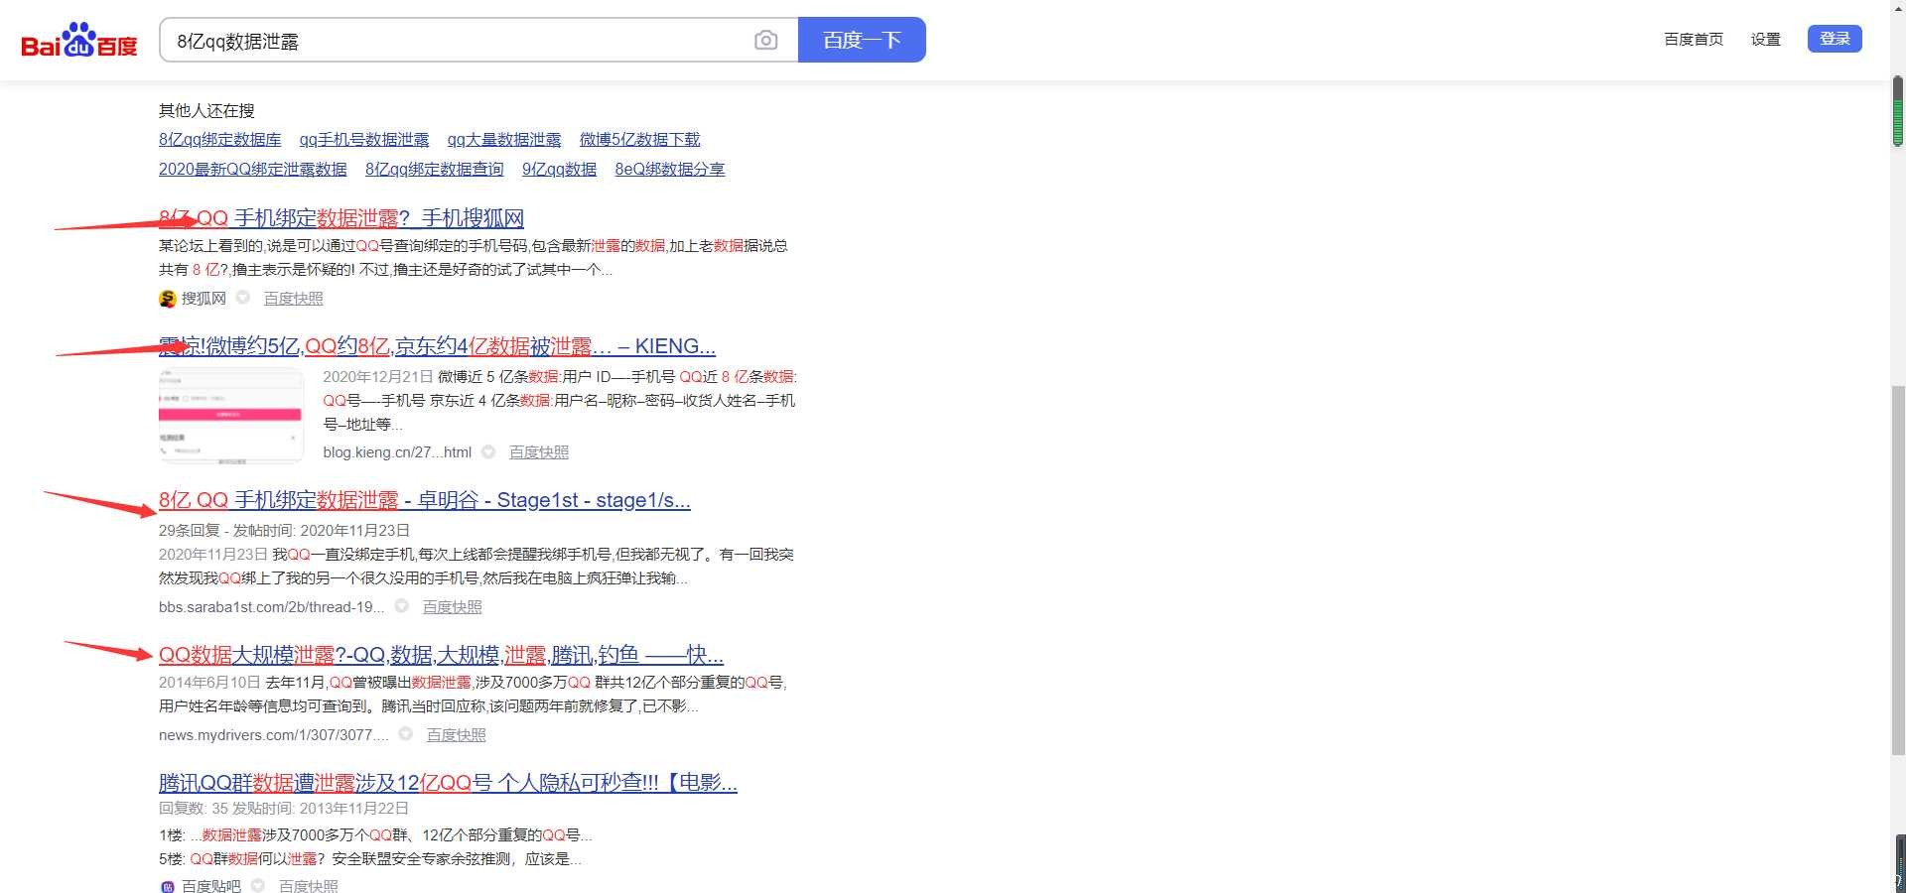Open 百度快照 for the 搜狐网 result
1906x893 pixels.
point(294,299)
